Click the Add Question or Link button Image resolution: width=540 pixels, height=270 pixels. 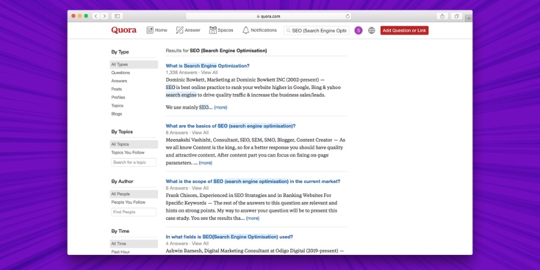(x=404, y=31)
